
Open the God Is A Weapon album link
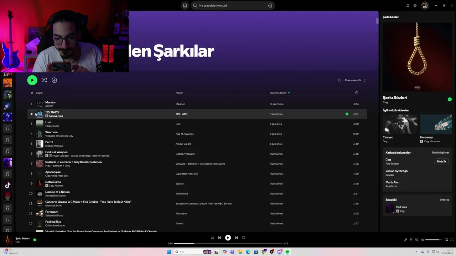[x=185, y=154]
